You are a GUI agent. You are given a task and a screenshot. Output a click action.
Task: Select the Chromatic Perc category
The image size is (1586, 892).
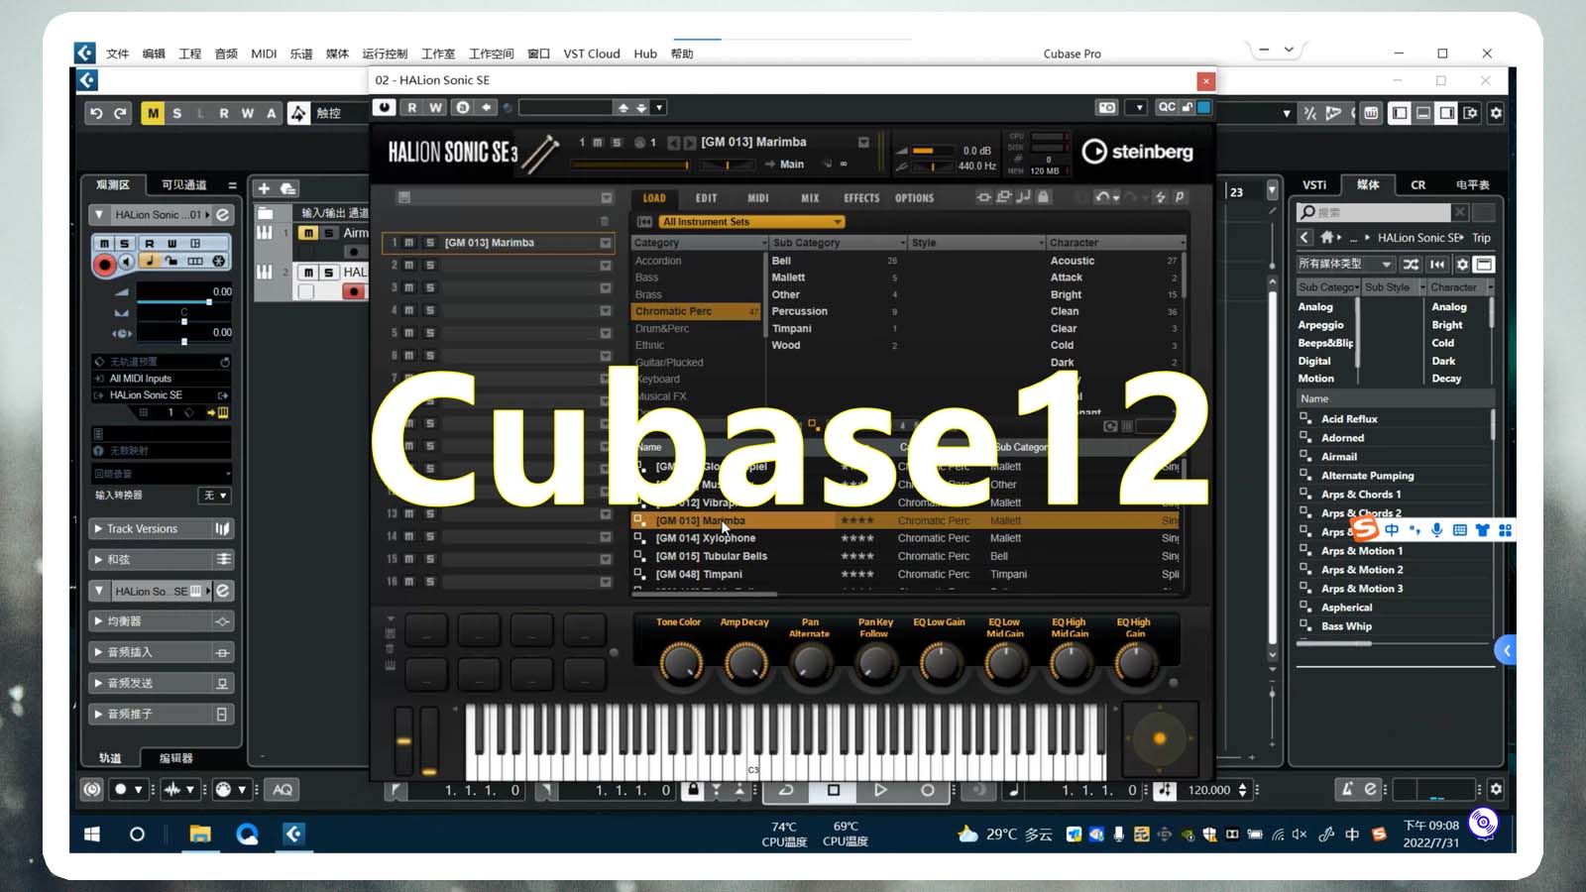[696, 311]
